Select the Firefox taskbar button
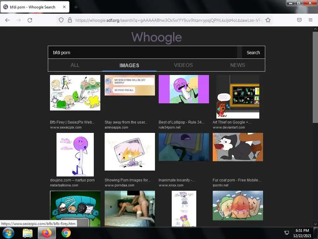 (47, 233)
